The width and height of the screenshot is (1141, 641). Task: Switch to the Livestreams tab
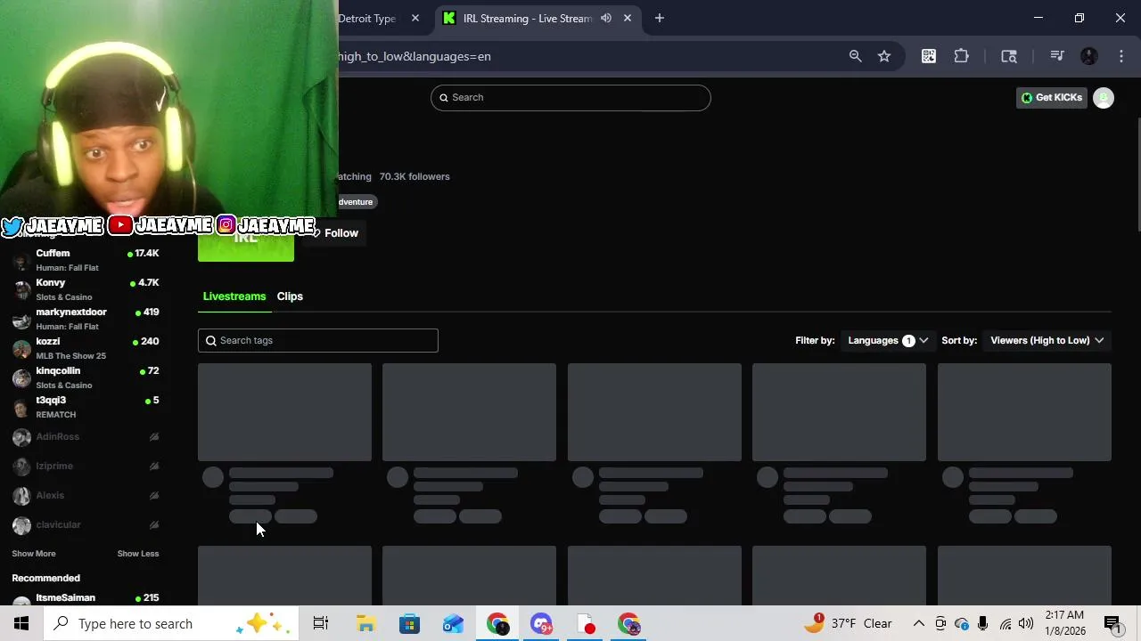point(234,296)
